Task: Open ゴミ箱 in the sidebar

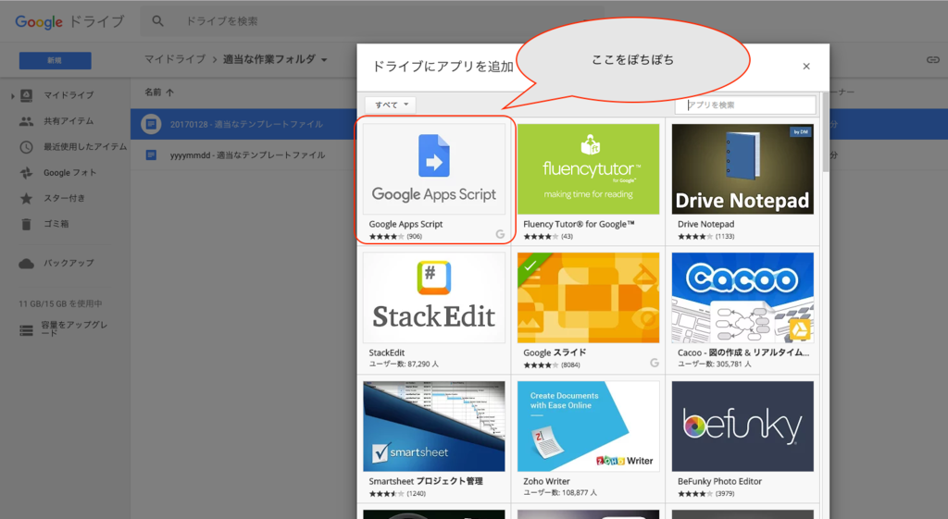Action: tap(56, 224)
